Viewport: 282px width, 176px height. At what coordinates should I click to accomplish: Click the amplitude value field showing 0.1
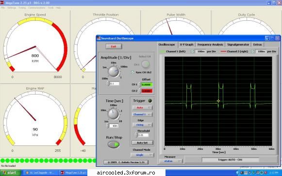point(114,83)
